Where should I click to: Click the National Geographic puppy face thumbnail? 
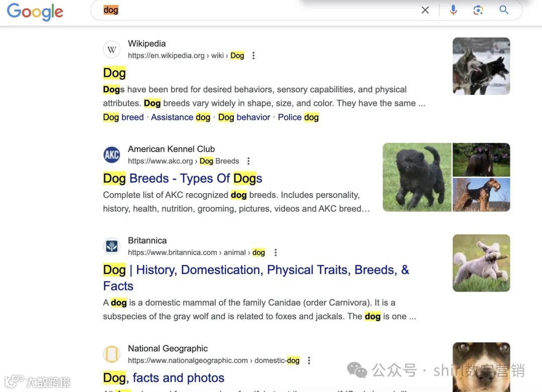[481, 367]
